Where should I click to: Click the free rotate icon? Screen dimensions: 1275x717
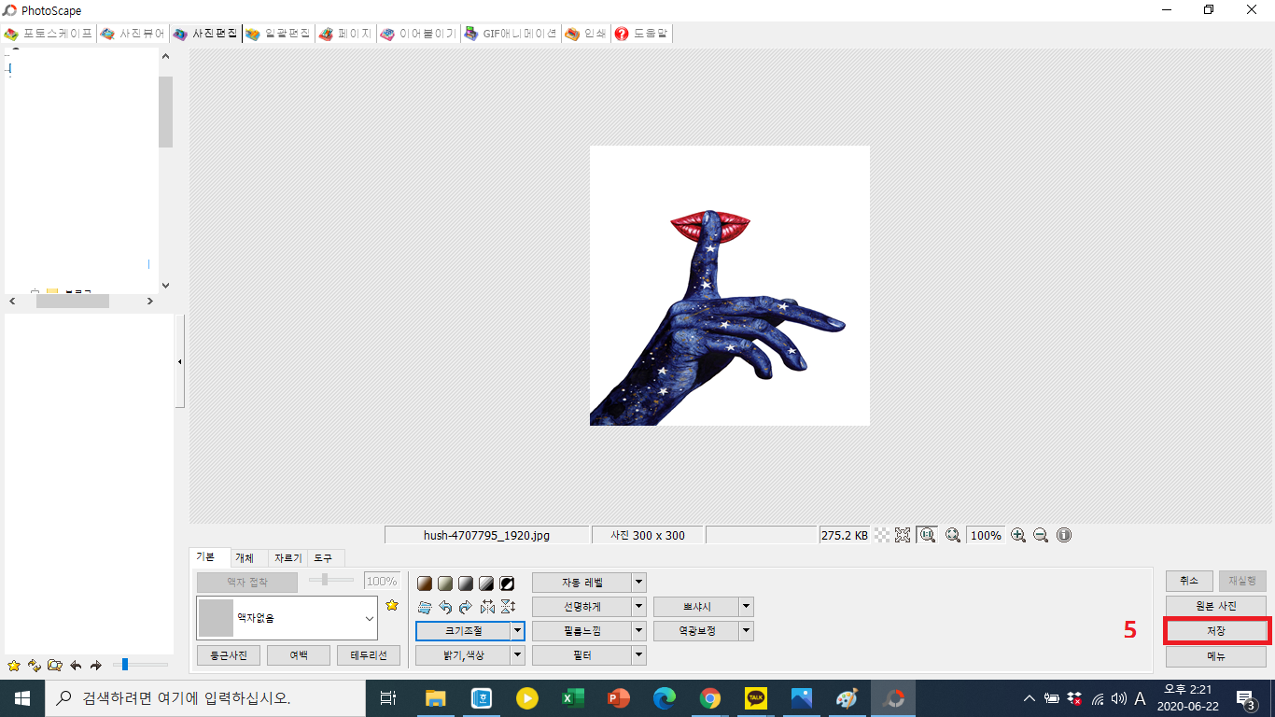425,607
